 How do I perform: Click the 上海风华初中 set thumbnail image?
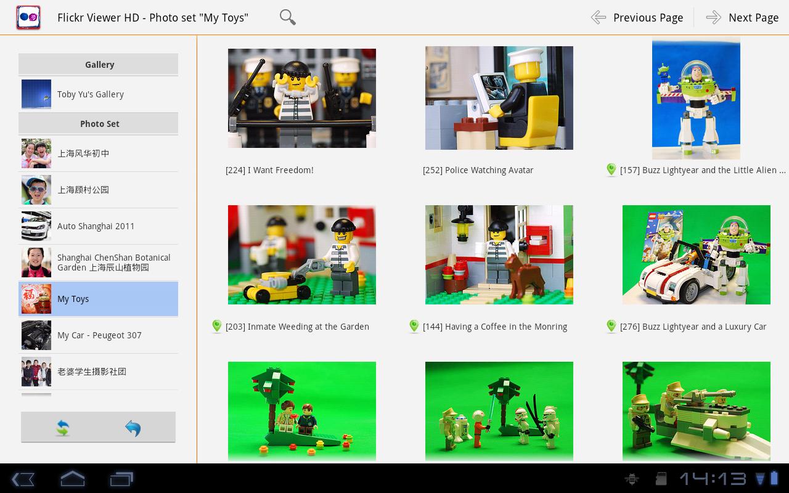pos(36,153)
